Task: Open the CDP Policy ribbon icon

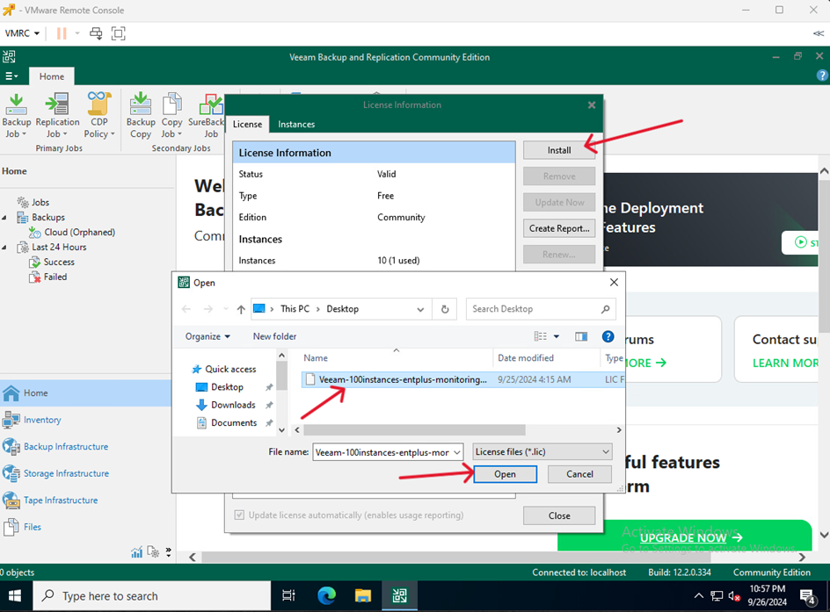Action: tap(99, 115)
